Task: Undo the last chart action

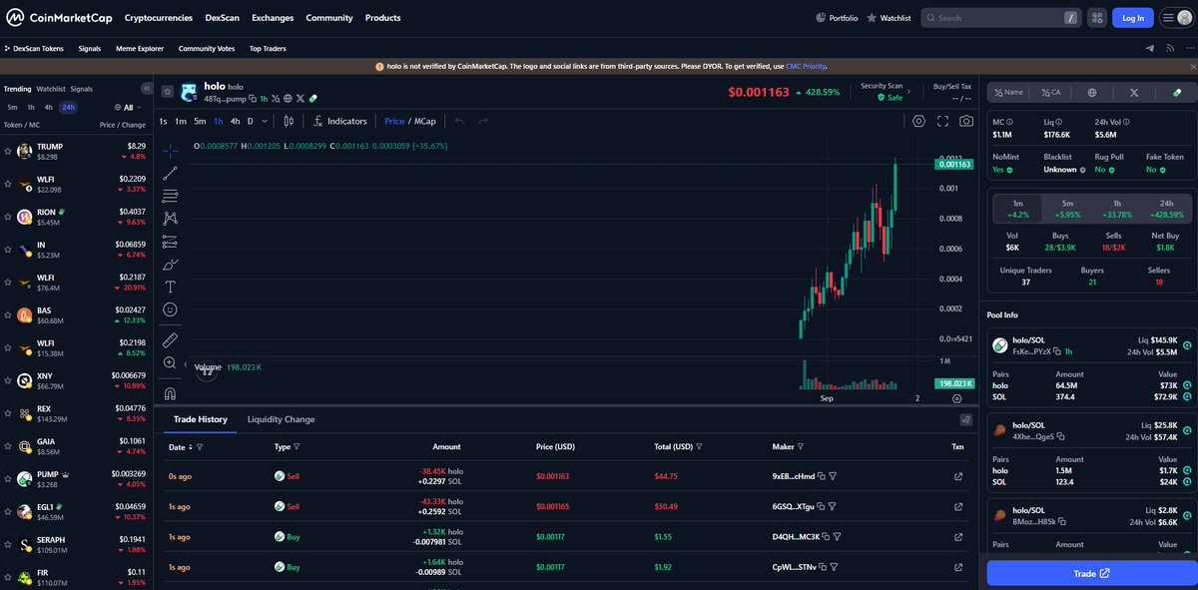Action: click(x=459, y=121)
